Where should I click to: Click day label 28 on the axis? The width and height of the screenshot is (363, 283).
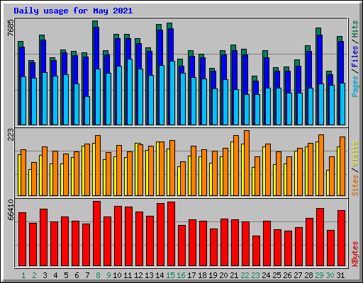click(308, 275)
